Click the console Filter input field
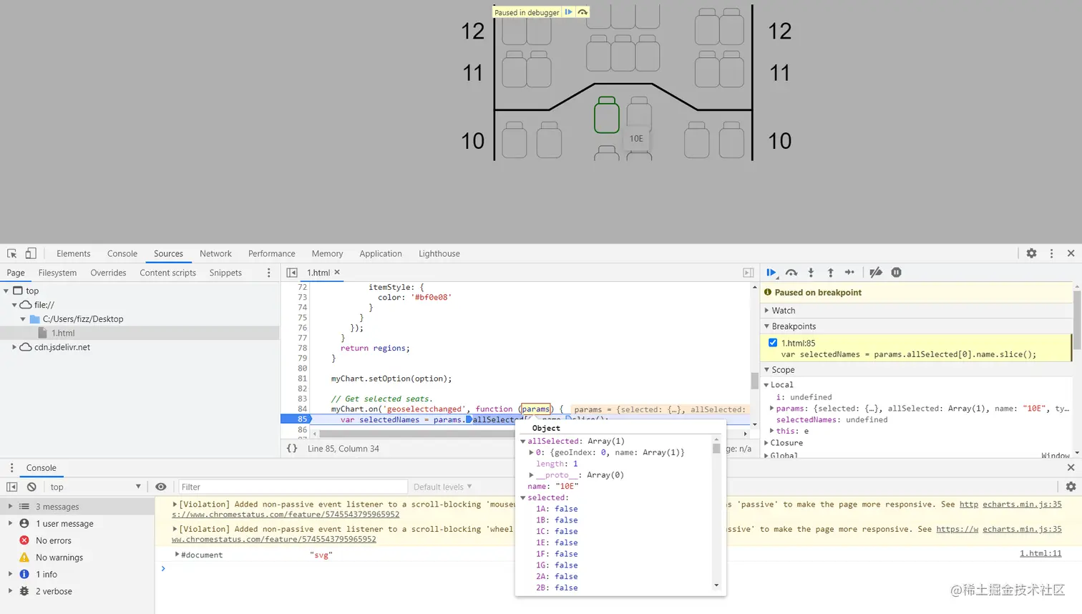 tap(292, 487)
